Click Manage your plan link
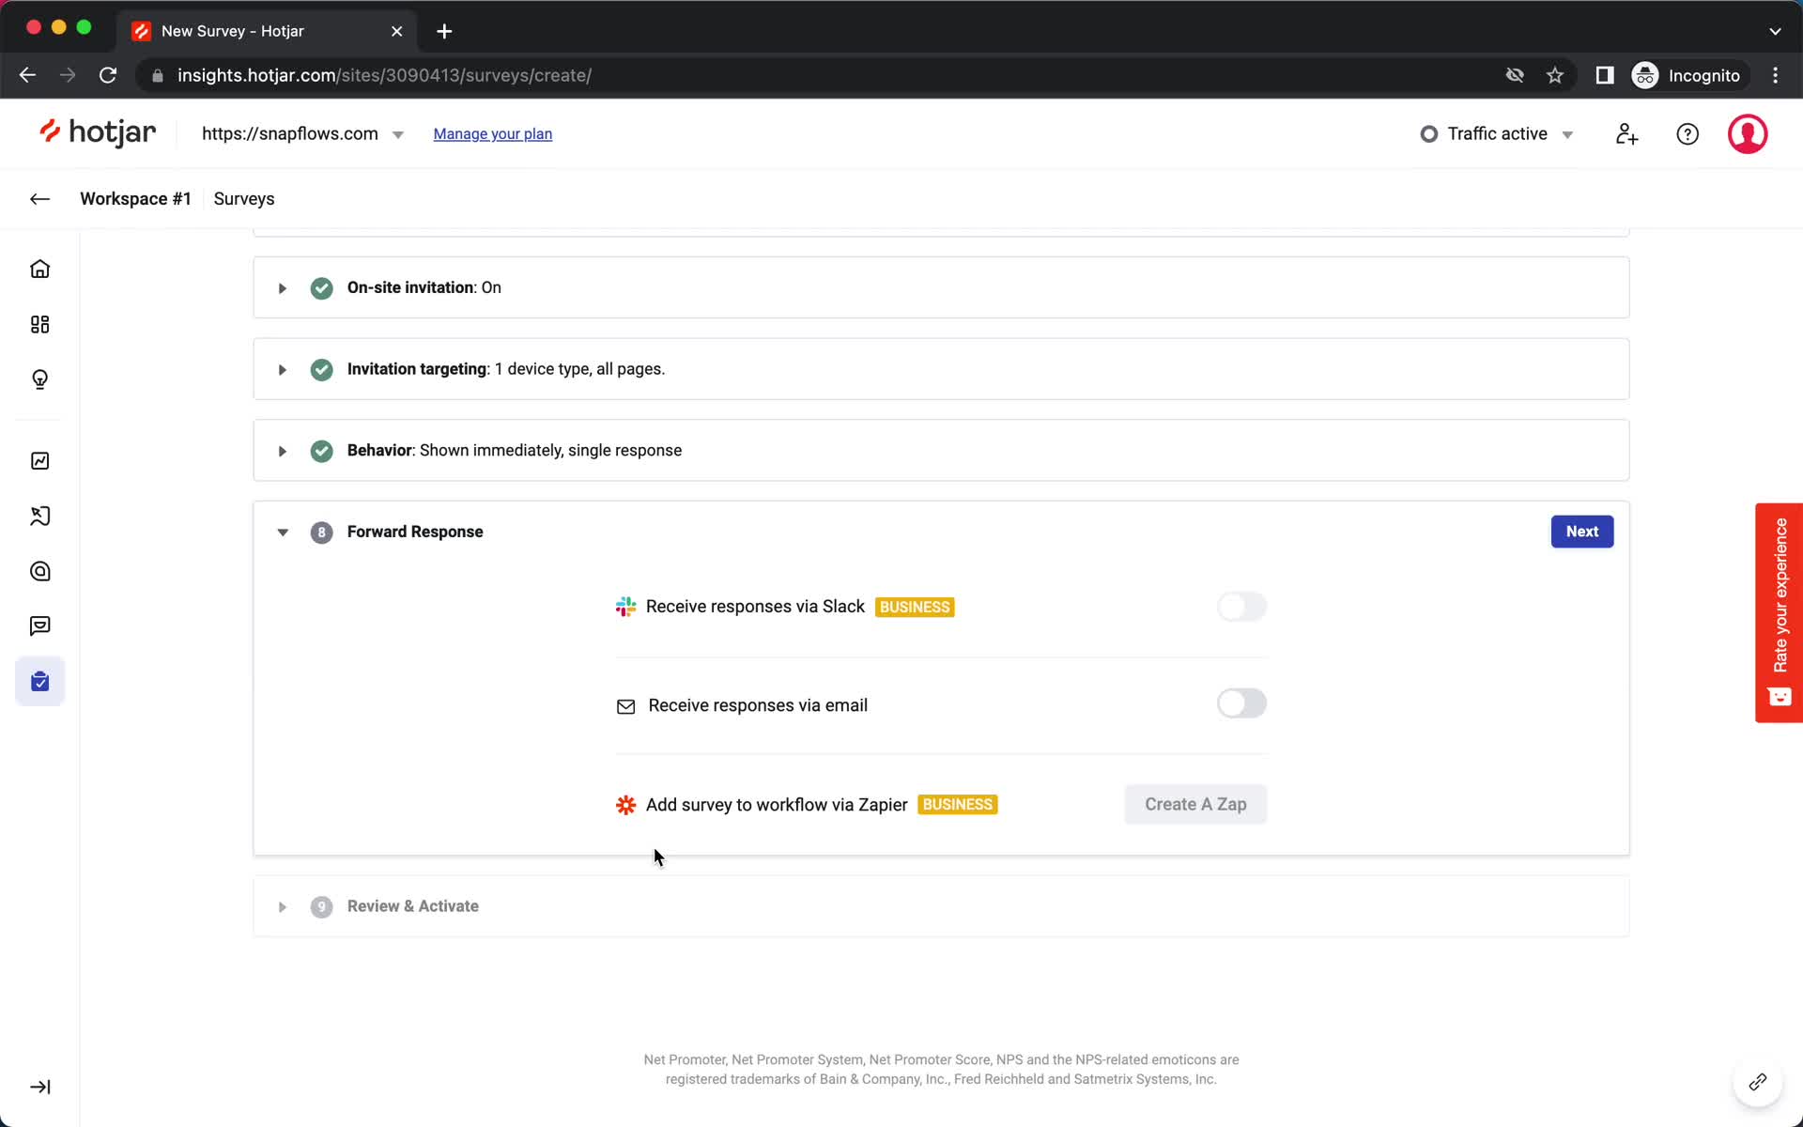 [x=492, y=133]
